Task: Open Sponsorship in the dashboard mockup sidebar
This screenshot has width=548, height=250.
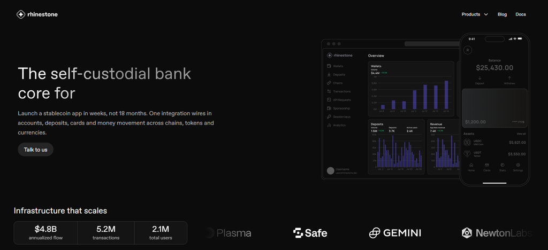Action: [338, 108]
